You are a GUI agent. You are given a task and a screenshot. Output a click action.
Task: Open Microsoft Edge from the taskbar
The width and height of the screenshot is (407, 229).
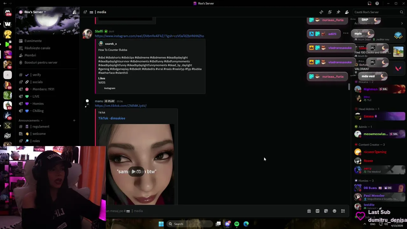click(x=246, y=224)
